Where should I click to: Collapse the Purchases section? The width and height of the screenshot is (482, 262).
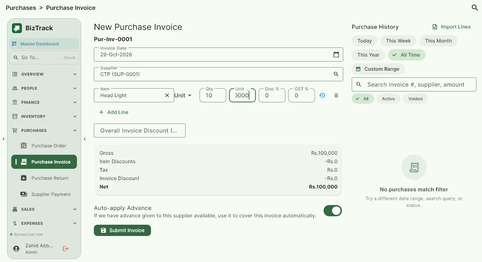point(44,130)
